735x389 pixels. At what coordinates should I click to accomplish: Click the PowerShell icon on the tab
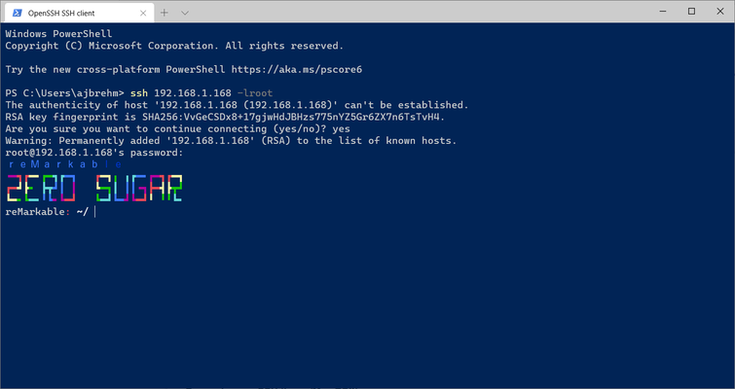17,13
